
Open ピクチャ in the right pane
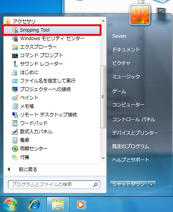click(121, 63)
